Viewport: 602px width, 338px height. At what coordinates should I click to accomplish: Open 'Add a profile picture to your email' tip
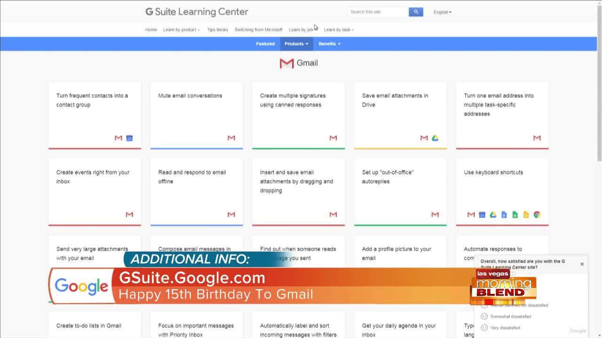[396, 253]
